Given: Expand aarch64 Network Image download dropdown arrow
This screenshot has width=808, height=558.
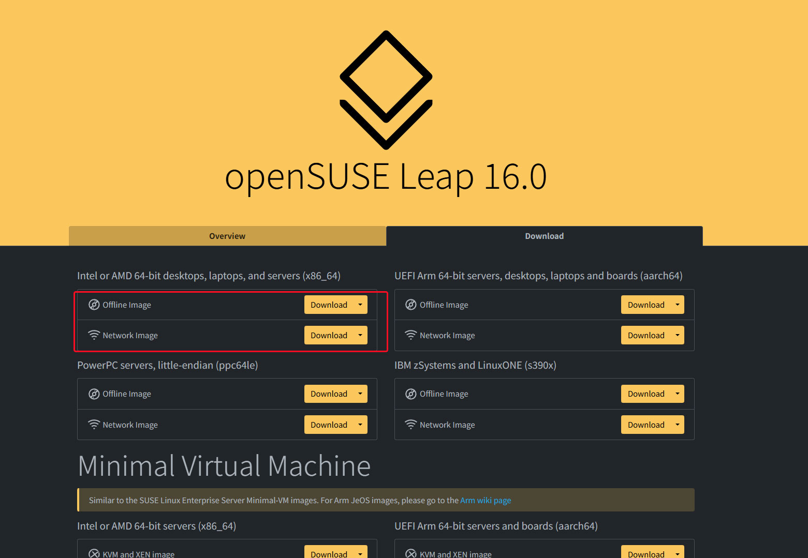Looking at the screenshot, I should 677,335.
